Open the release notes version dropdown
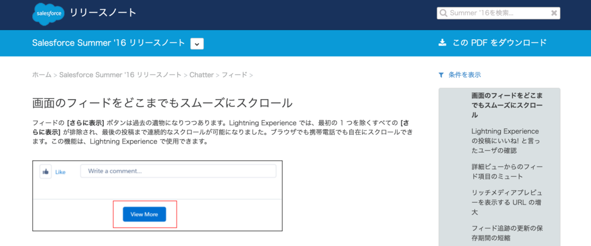The image size is (591, 246). coord(197,44)
